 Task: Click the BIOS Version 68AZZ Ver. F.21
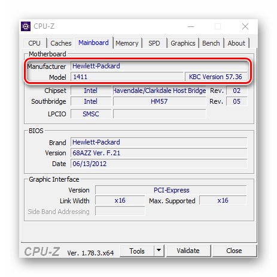(159, 153)
